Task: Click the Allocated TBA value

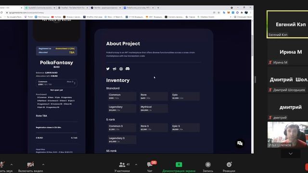Action: click(x=72, y=52)
